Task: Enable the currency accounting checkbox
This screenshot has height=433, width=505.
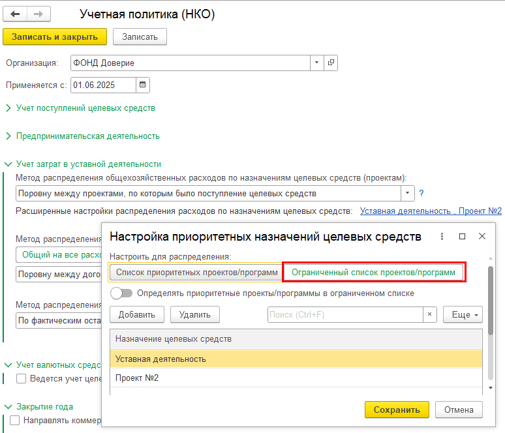Action: pos(22,378)
